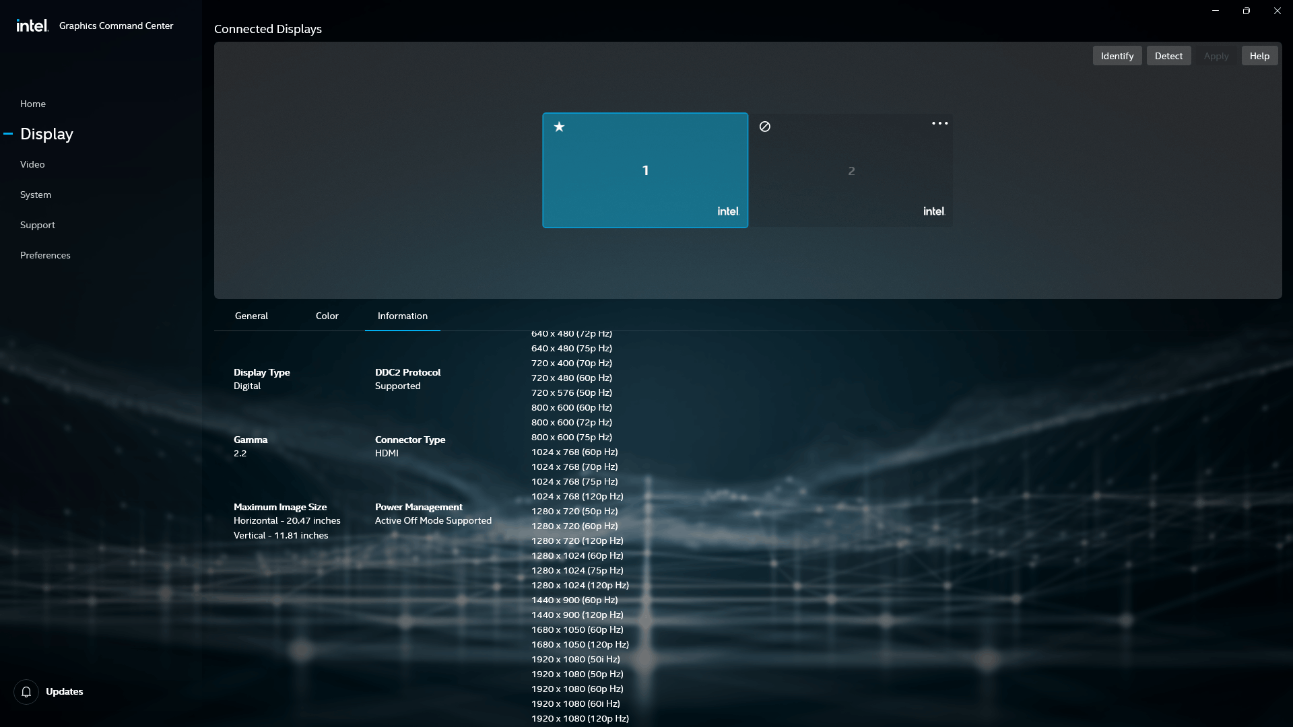Click the Intel logo on display 2 tile
The height and width of the screenshot is (727, 1293).
934,211
